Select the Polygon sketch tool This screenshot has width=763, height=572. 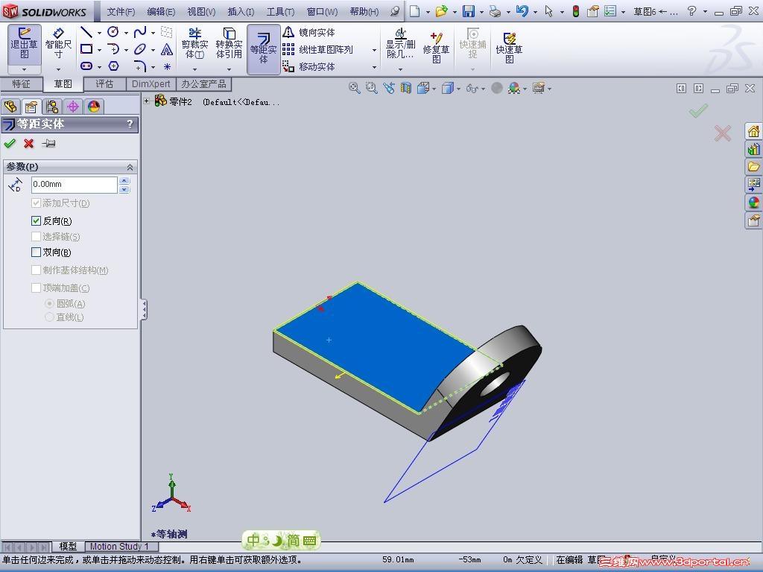tap(113, 66)
